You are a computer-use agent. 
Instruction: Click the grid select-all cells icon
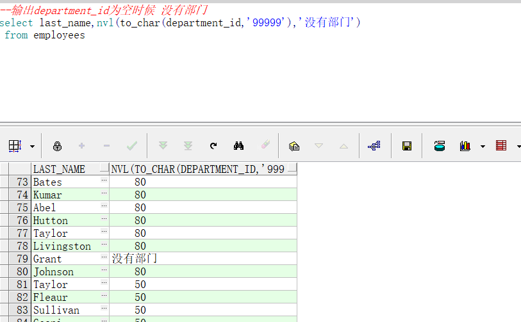[15, 146]
